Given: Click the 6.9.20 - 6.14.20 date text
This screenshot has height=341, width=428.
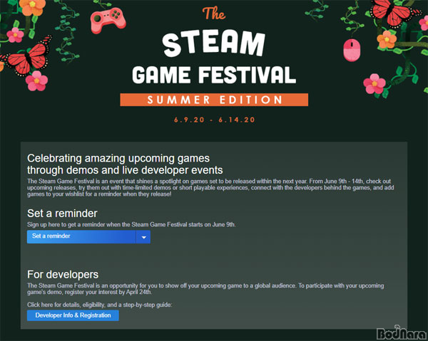Looking at the screenshot, I should pos(214,120).
